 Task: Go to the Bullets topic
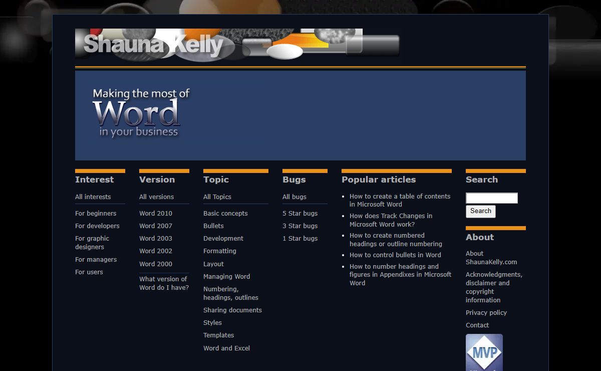click(x=213, y=226)
